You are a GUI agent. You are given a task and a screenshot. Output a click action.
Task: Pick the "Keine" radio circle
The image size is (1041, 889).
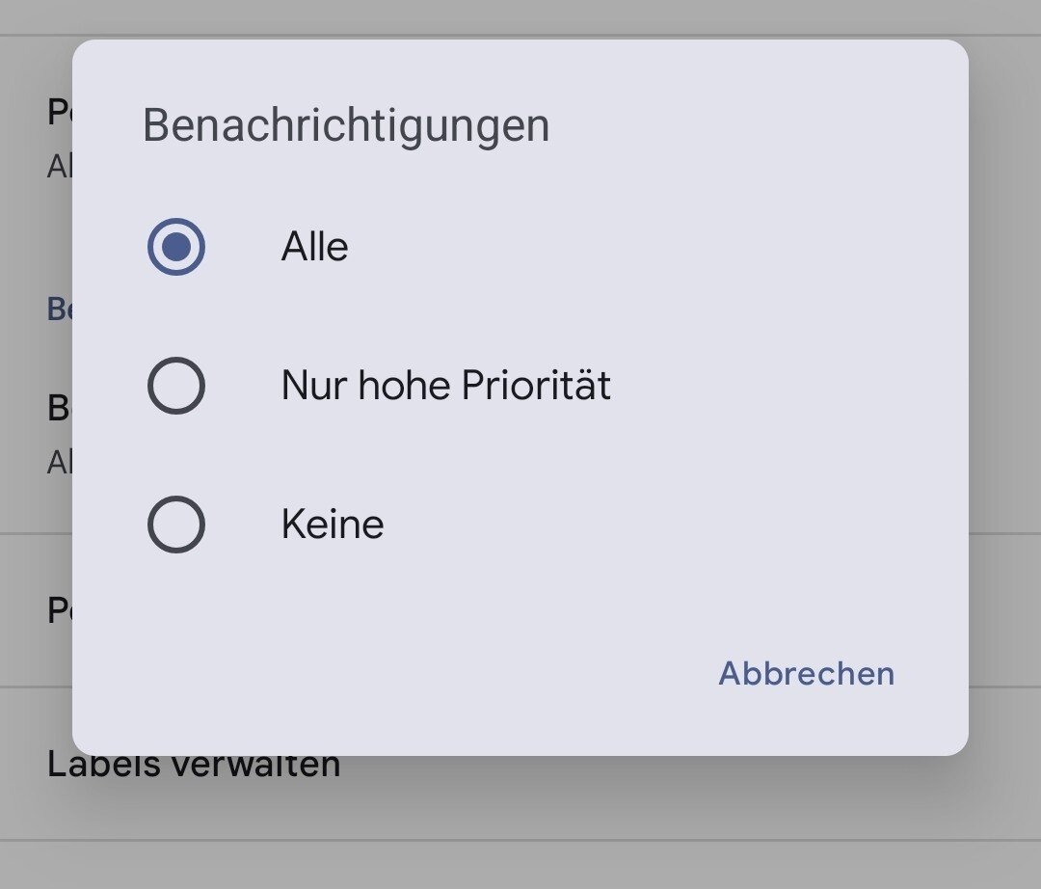pos(176,525)
